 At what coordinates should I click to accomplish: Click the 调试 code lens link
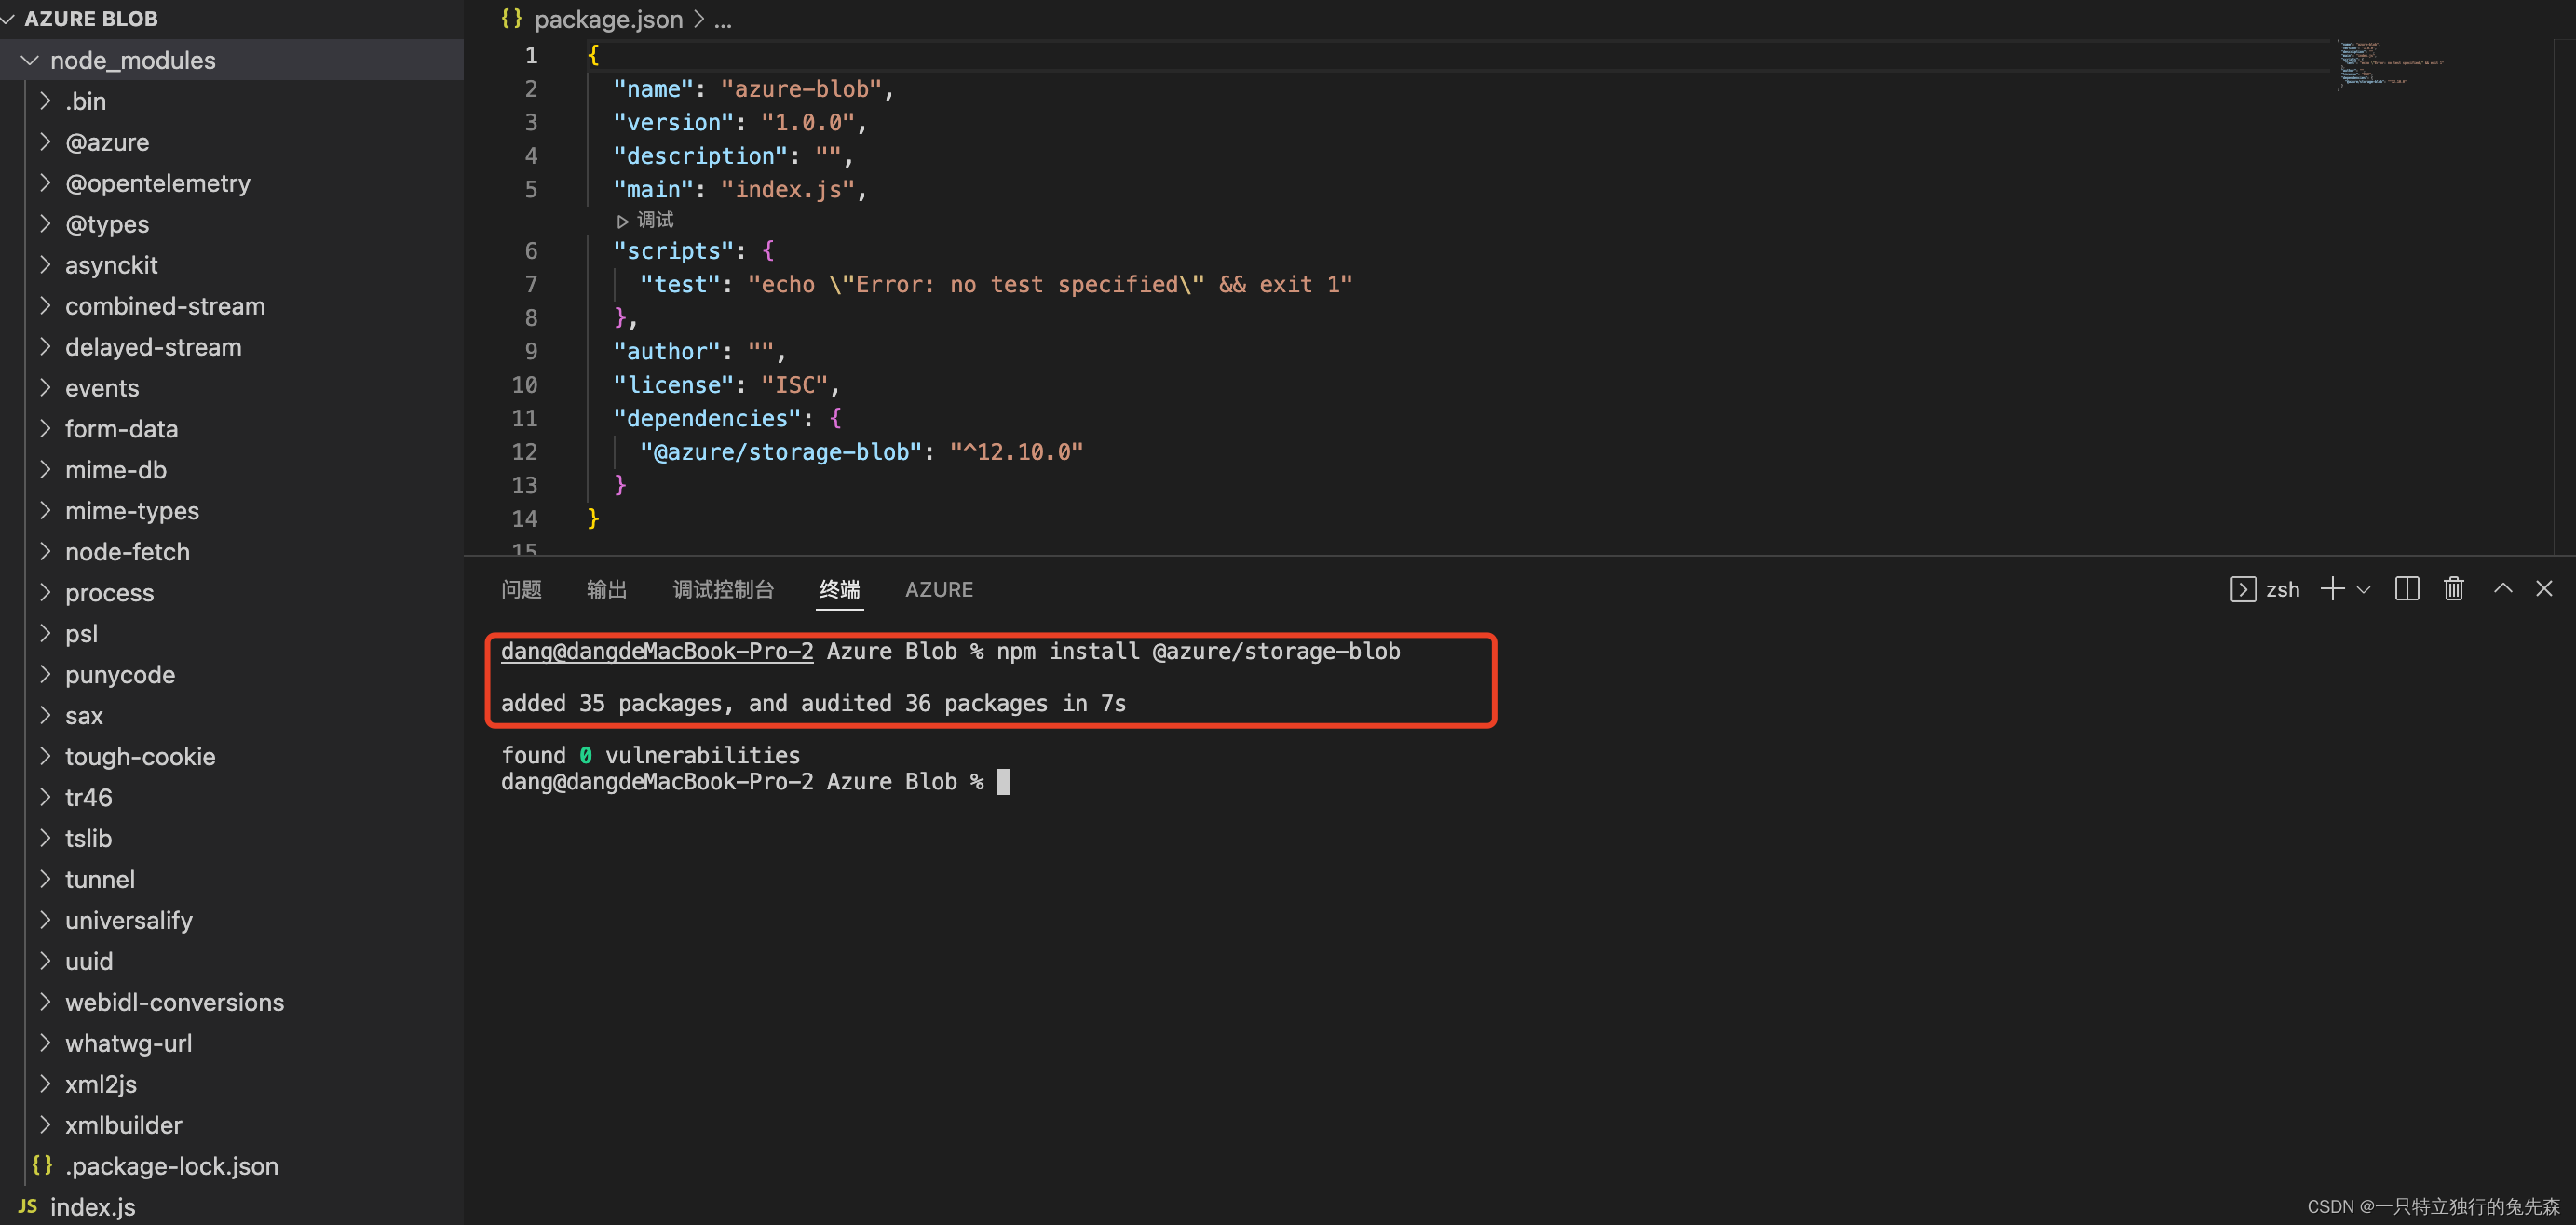point(655,220)
